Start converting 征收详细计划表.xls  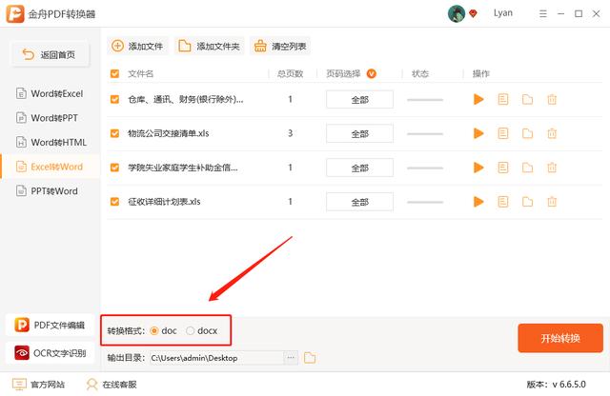[478, 202]
